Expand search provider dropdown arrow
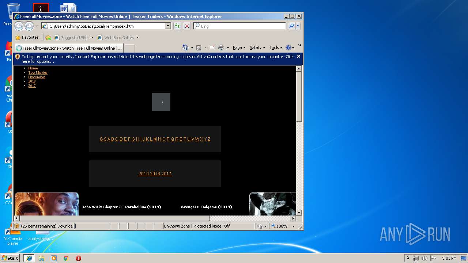Viewport: 468px width, 263px height. (x=298, y=26)
